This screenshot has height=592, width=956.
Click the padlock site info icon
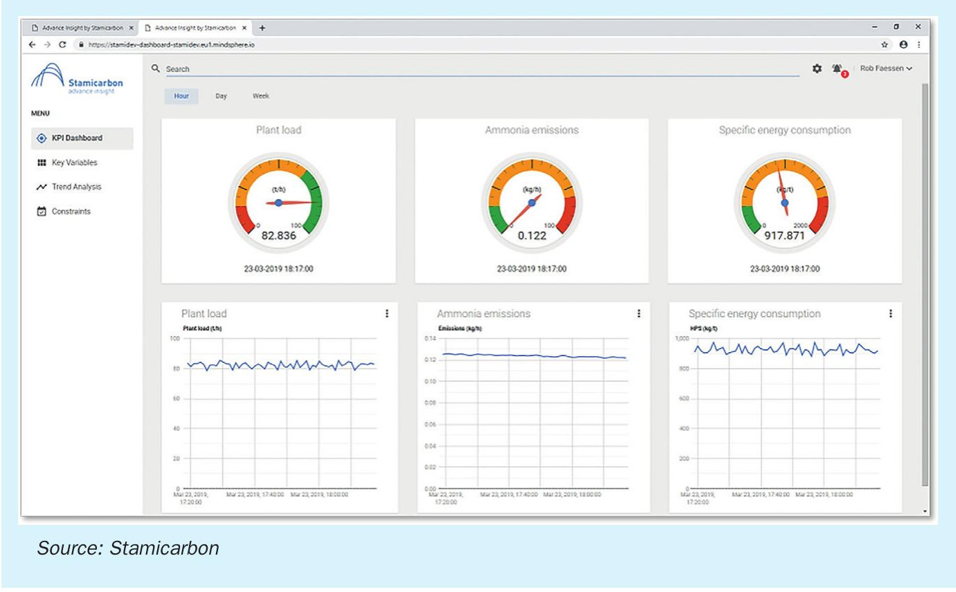(81, 44)
